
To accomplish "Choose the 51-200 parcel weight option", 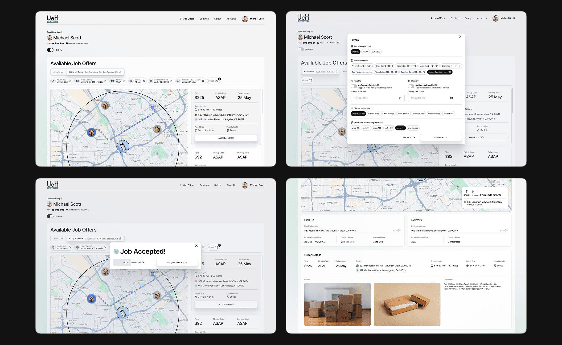I will [365, 52].
